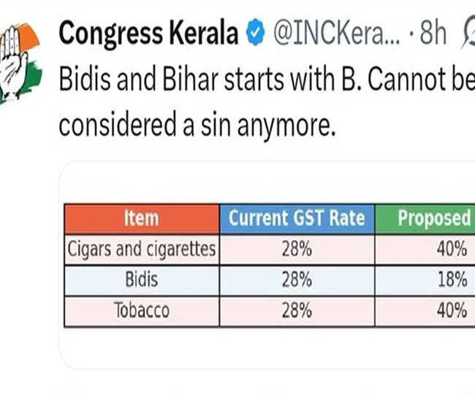Image resolution: width=475 pixels, height=394 pixels.
Task: Click the orange Item header cell
Action: pos(142,218)
